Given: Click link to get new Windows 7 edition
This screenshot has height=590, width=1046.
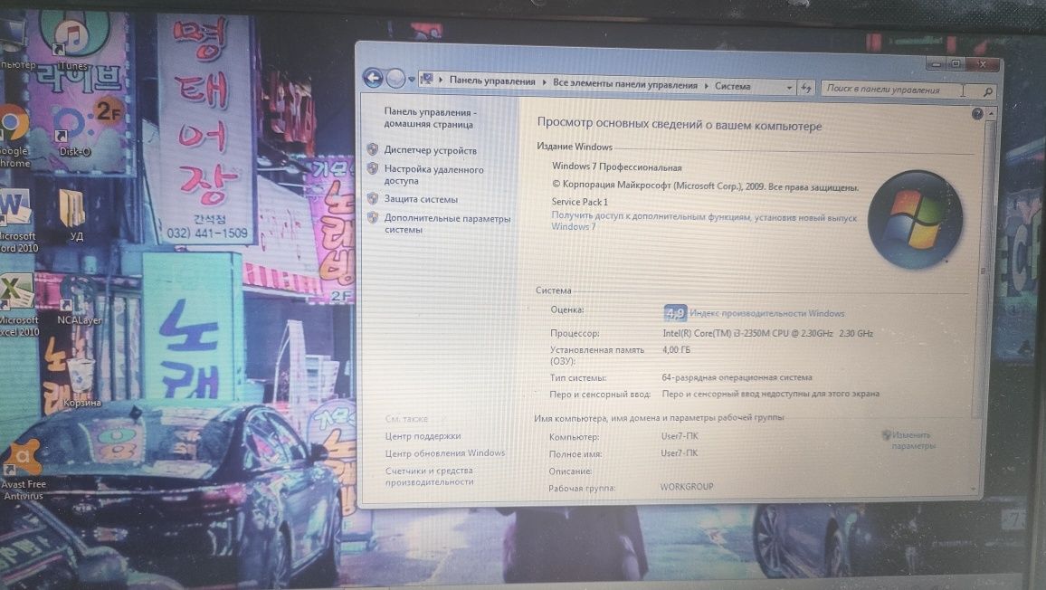Looking at the screenshot, I should pyautogui.click(x=704, y=222).
